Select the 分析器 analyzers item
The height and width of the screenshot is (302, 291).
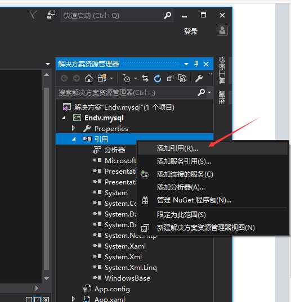[115, 150]
